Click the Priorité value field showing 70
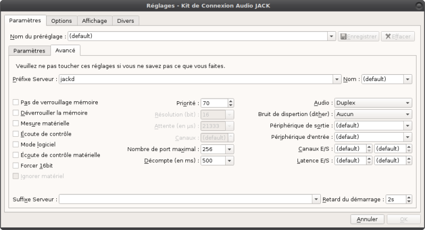The height and width of the screenshot is (230, 425). [x=214, y=103]
